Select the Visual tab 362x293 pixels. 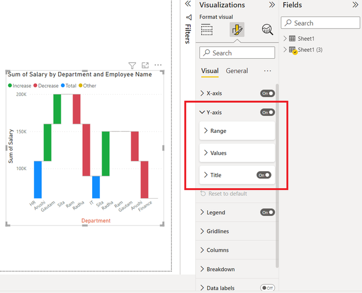(x=210, y=71)
